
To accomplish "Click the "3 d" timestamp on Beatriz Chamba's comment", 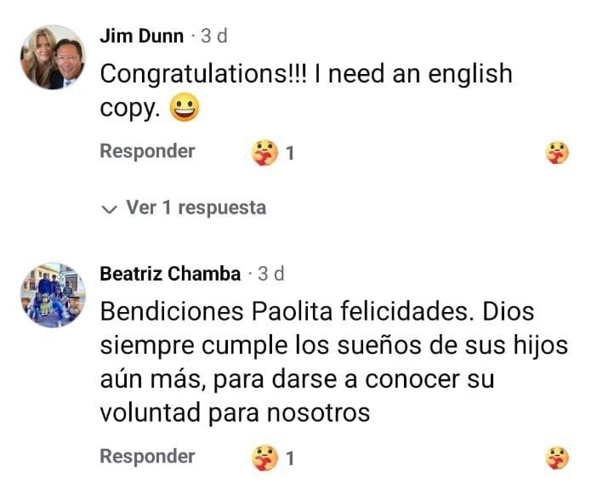I will 270,274.
